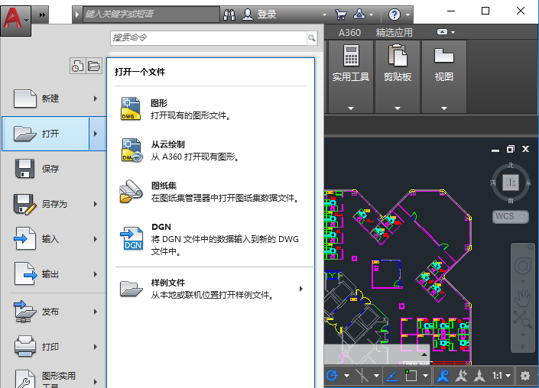
Task: Open polar tracking angle dropdown arrow
Action: 346,376
